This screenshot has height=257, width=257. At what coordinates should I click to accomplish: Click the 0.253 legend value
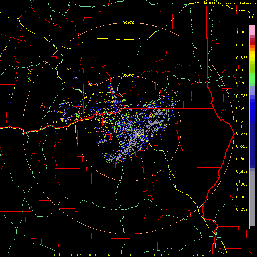242,210
